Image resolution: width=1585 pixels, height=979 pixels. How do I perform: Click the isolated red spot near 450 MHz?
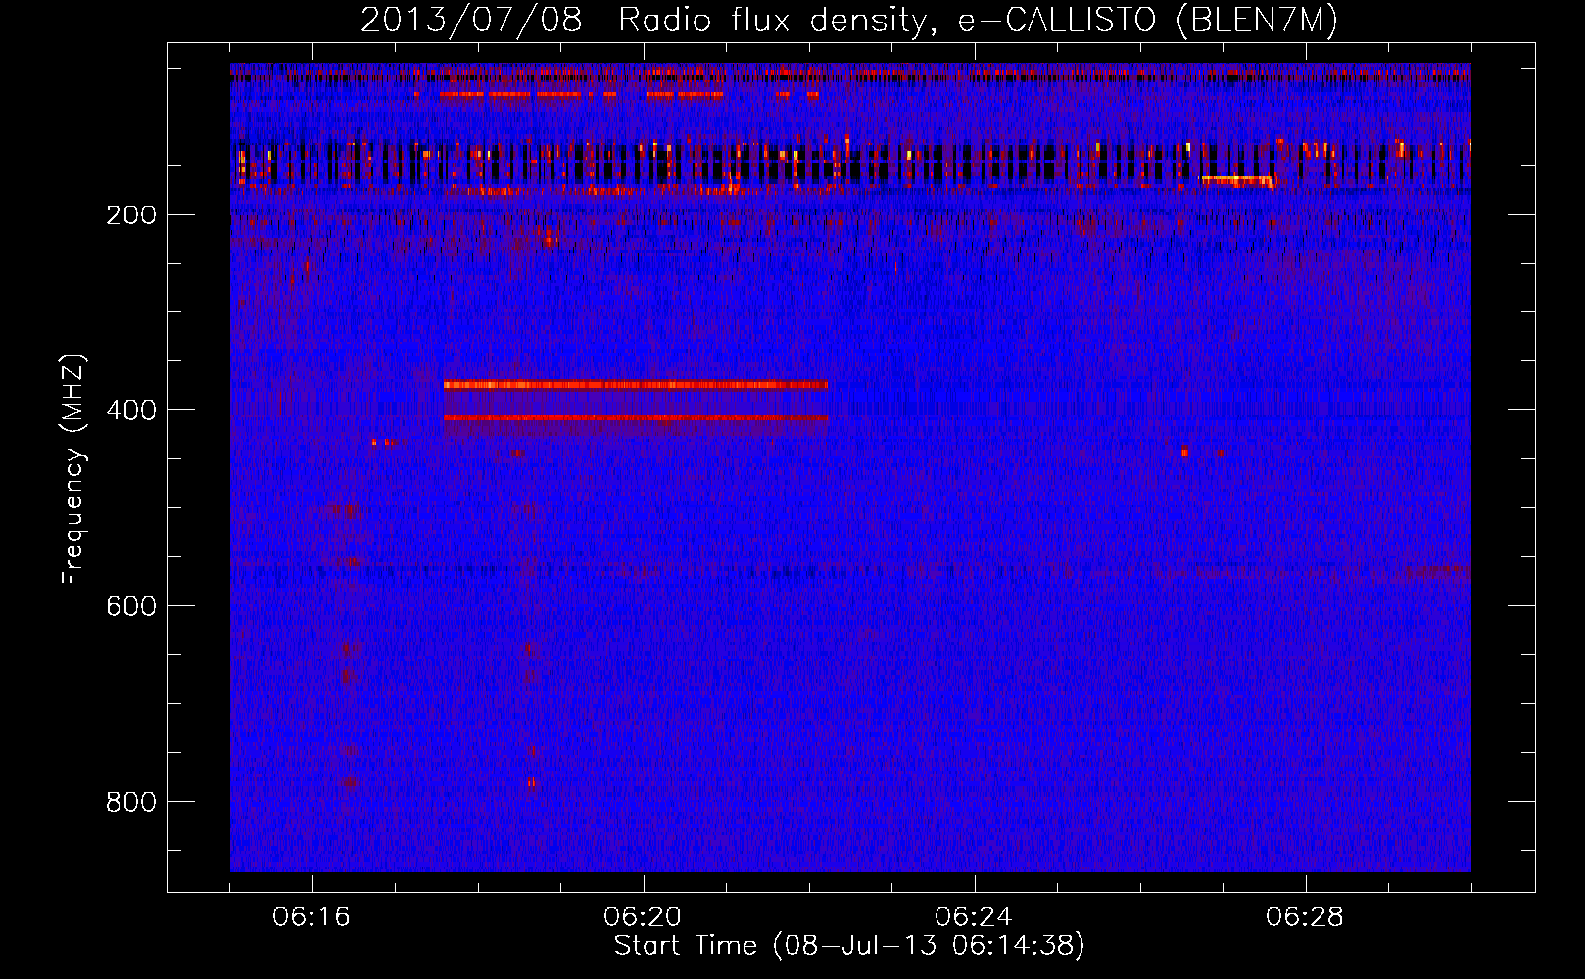click(x=1185, y=452)
